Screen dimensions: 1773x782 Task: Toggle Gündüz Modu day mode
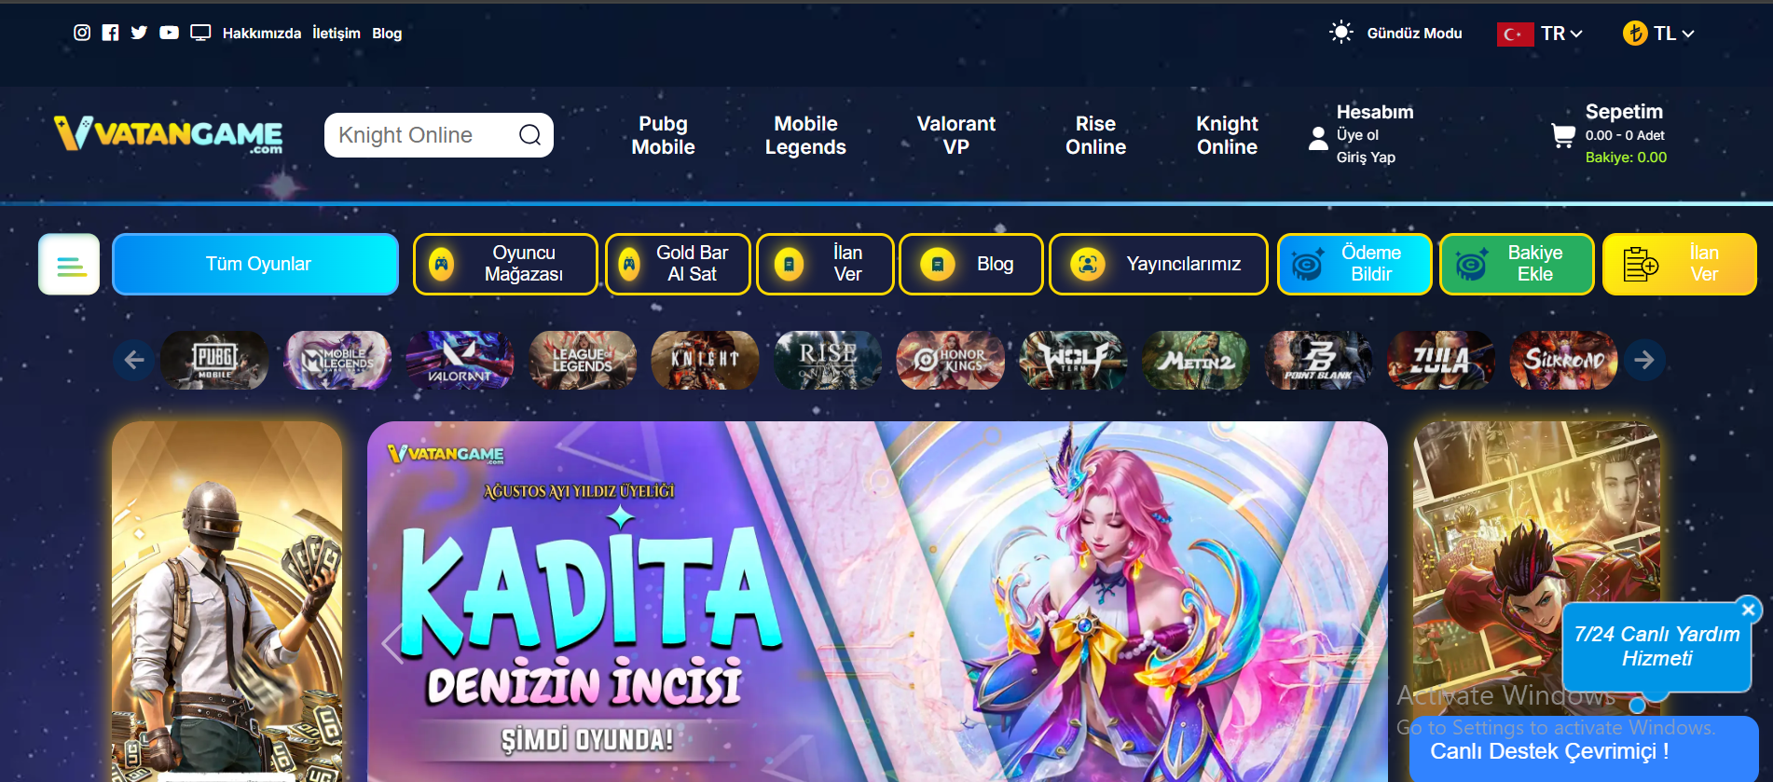click(1395, 33)
